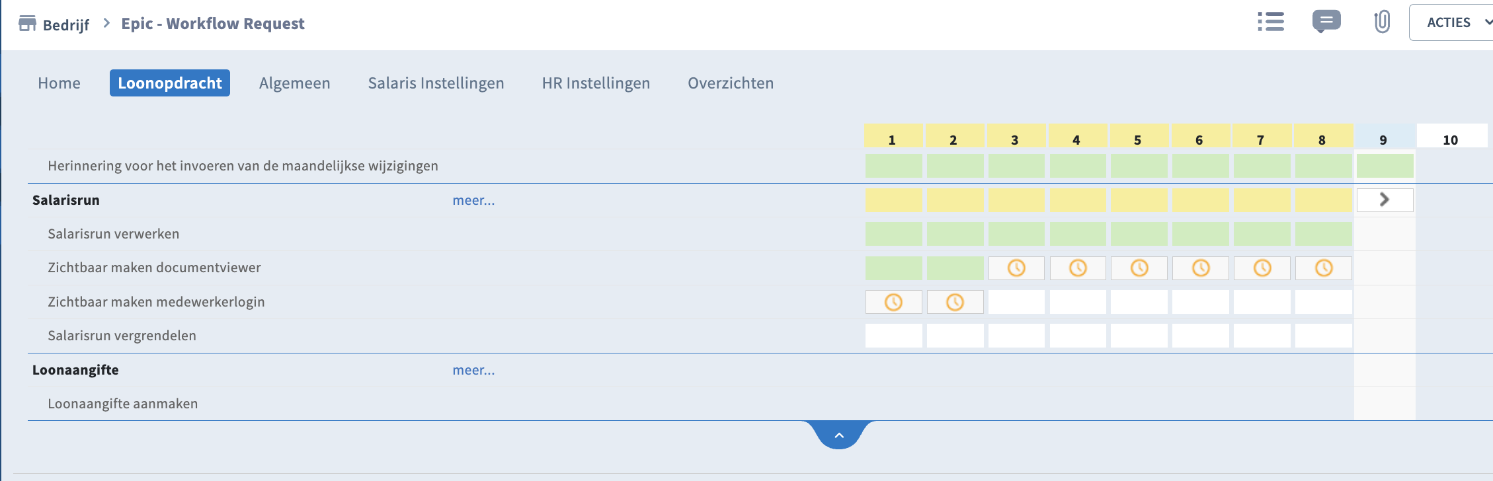Click meer... link next to Salarisrun
This screenshot has height=481, width=1493.
[473, 200]
